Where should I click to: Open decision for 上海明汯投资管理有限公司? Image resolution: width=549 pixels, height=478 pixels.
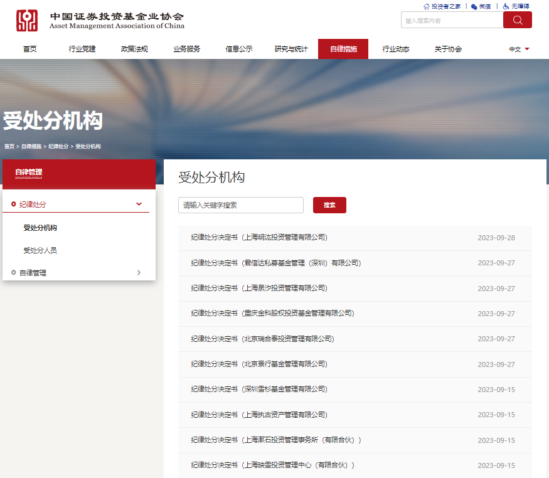pos(259,238)
